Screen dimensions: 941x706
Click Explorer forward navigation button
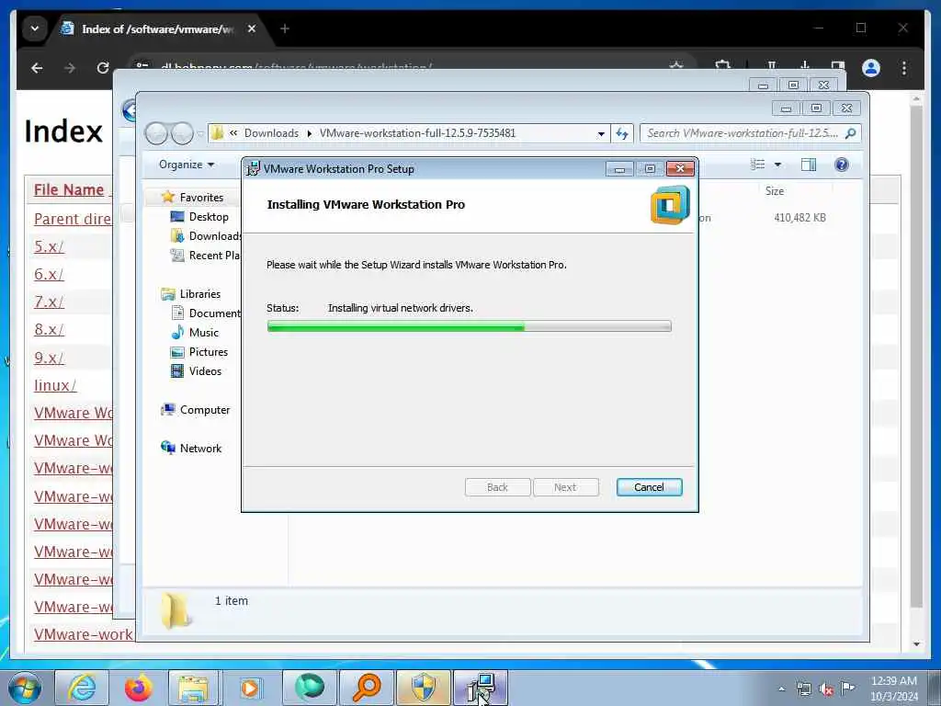[182, 133]
